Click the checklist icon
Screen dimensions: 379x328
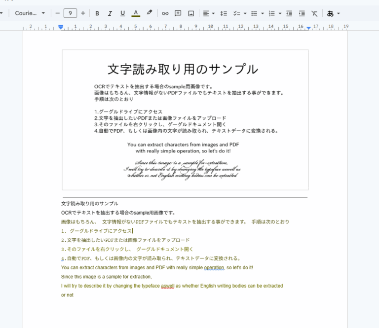pos(237,13)
